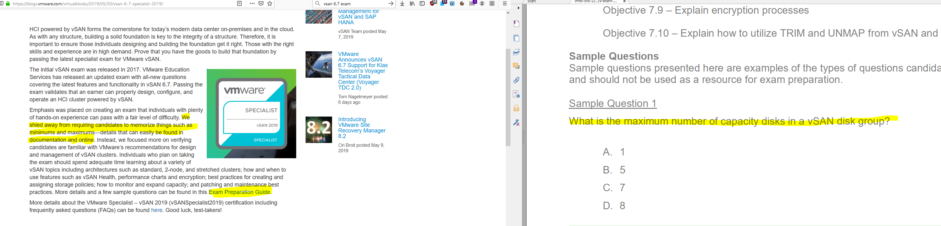Image resolution: width=941 pixels, height=226 pixels.
Task: Click the 'Sample Questions' bold heading
Action: (614, 56)
